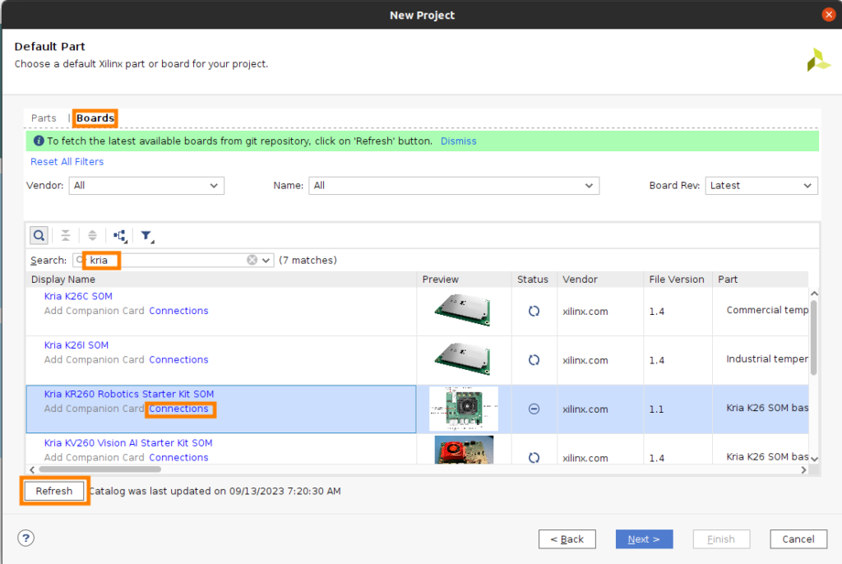Click the scroll down arrow of board list
This screenshot has height=564, width=842.
click(x=815, y=459)
